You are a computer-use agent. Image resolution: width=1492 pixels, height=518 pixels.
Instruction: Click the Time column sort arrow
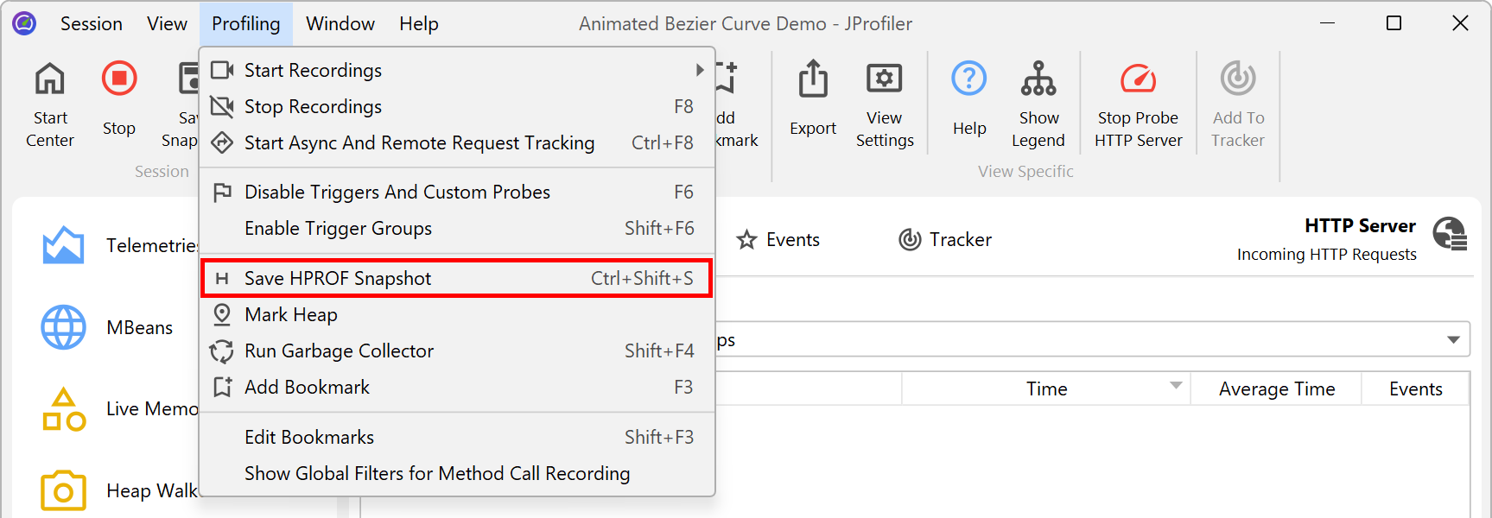[x=1176, y=386]
